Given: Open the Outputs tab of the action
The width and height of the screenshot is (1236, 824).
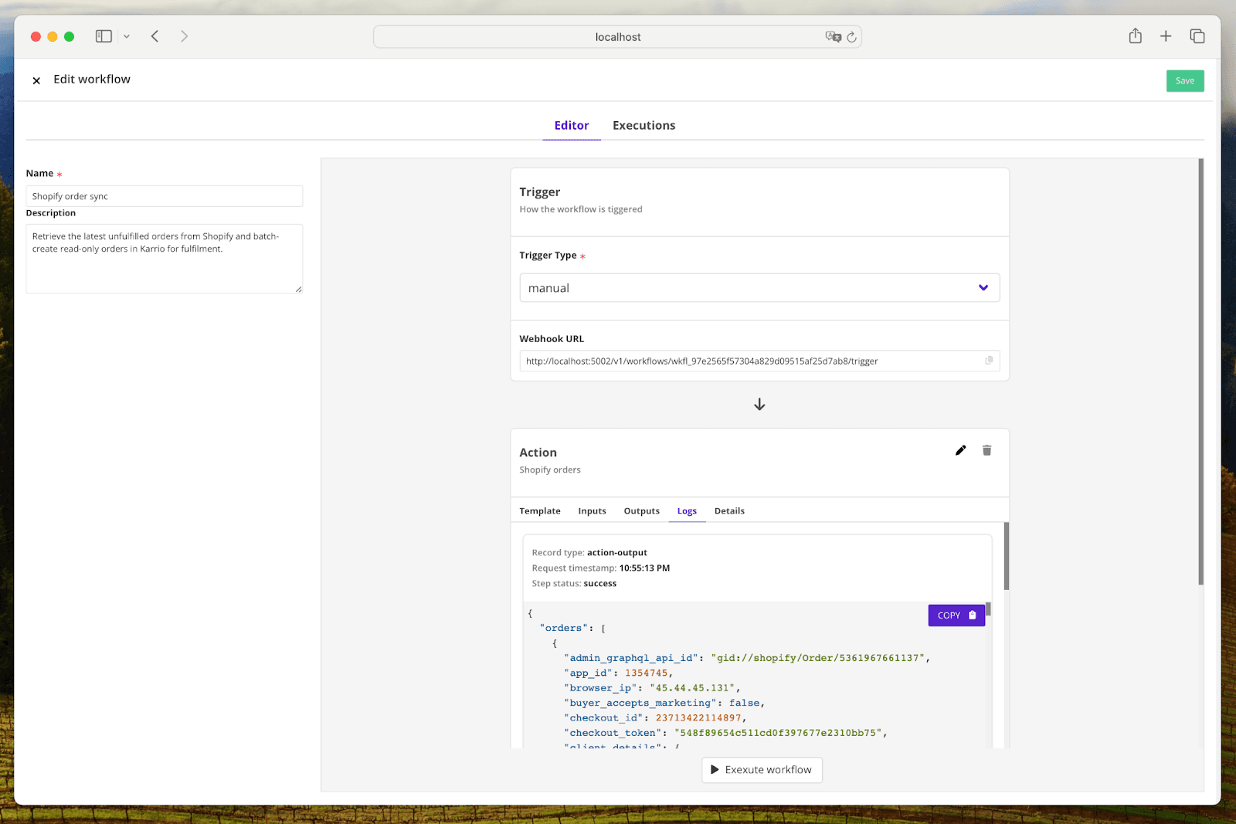Looking at the screenshot, I should 641,510.
